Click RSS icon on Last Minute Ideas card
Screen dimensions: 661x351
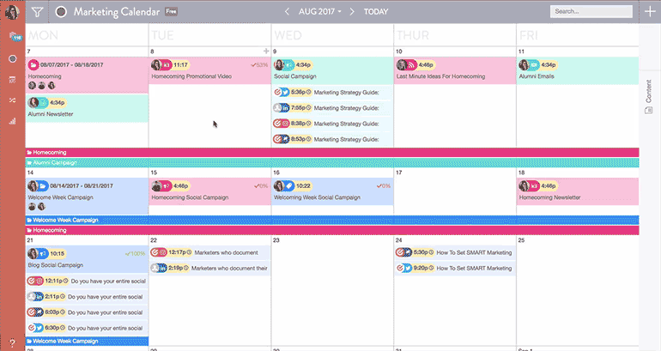[411, 65]
